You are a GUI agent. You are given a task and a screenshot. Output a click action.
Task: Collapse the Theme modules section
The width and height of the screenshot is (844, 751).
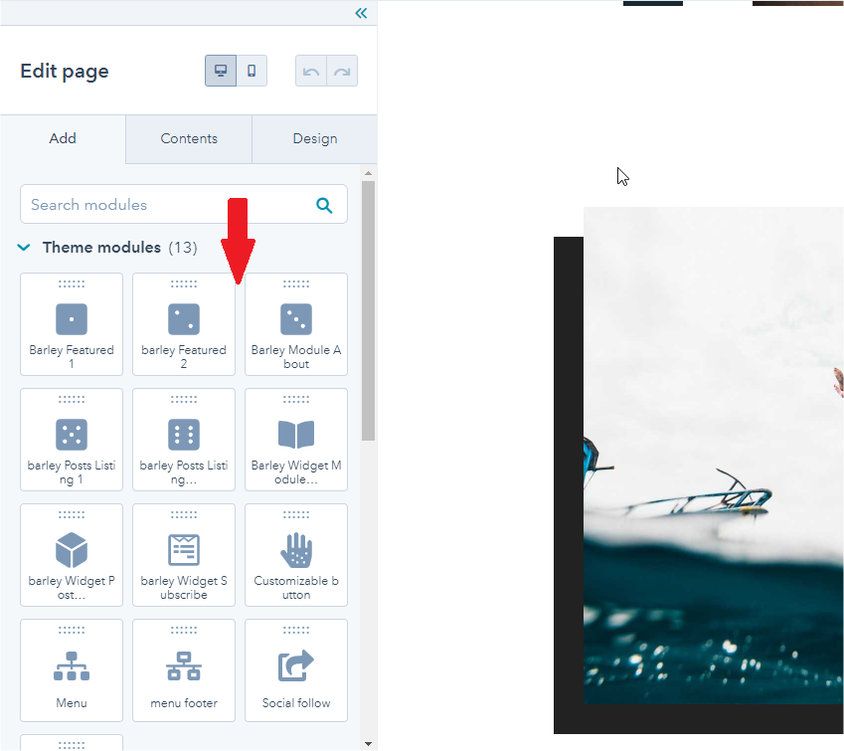coord(24,248)
